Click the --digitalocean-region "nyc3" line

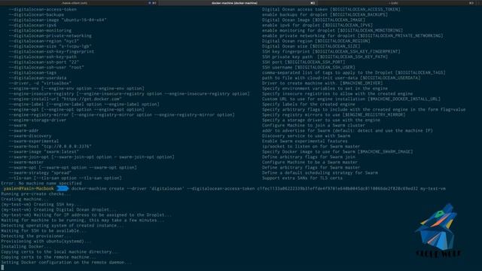[44, 41]
